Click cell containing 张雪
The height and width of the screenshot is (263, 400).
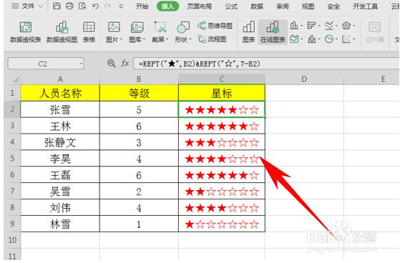click(60, 109)
